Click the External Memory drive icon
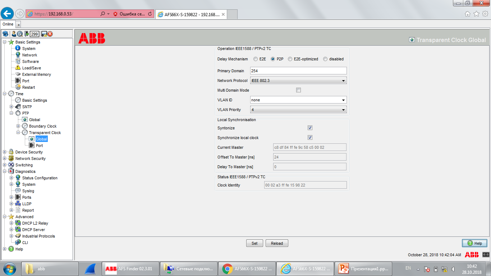The image size is (491, 276). click(x=18, y=74)
